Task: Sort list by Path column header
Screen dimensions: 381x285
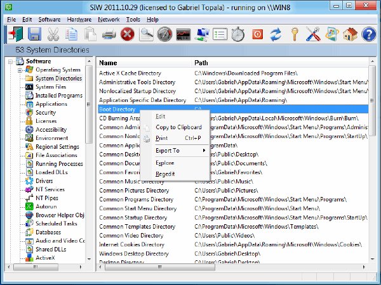Action: pos(281,63)
